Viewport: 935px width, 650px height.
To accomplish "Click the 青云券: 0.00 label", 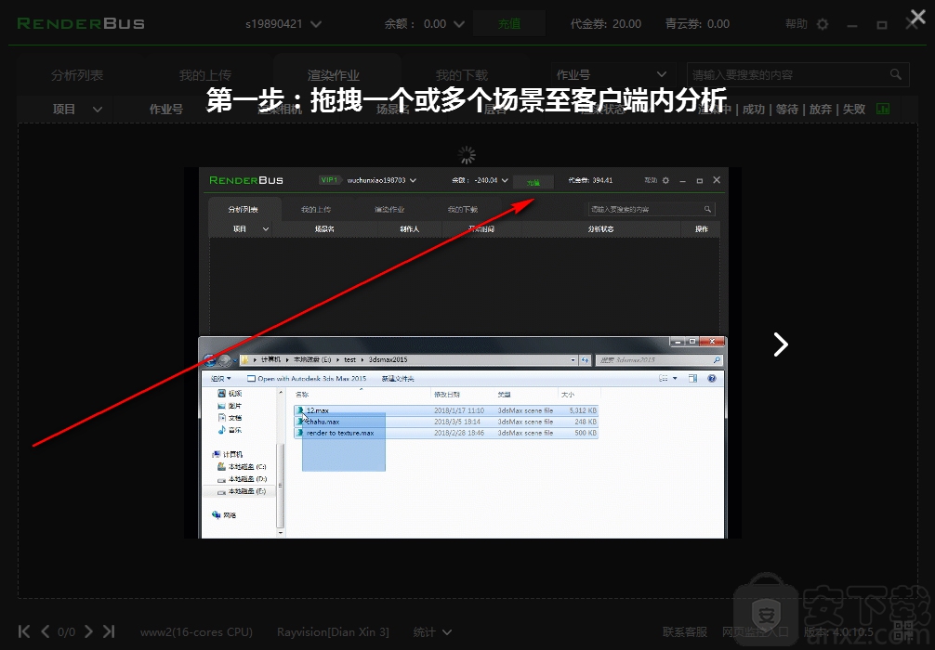I will click(x=697, y=24).
